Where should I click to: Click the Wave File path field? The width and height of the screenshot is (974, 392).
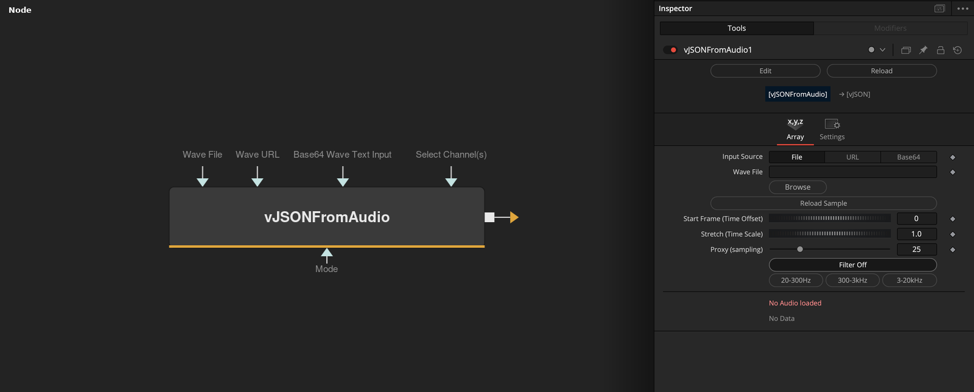[x=853, y=172]
